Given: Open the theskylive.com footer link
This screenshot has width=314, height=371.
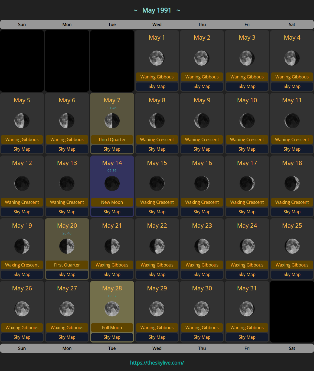Looking at the screenshot, I should 157,363.
